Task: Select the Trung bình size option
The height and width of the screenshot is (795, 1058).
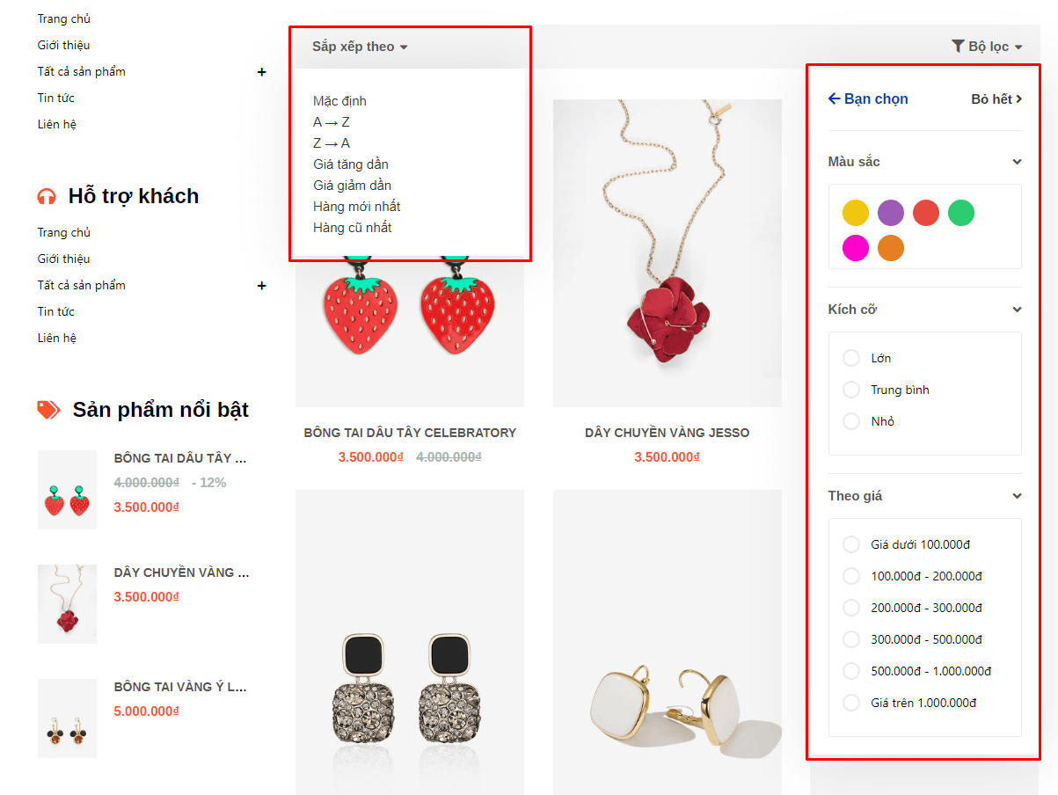Action: pos(851,390)
